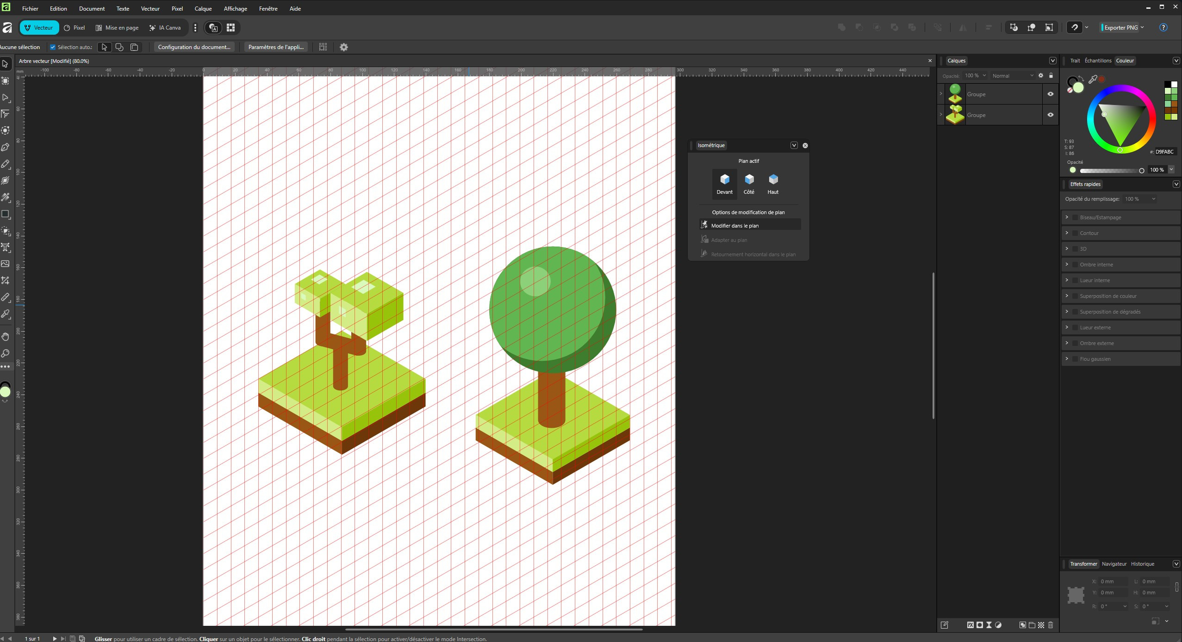Hide the first Groupe layer
This screenshot has height=642, width=1182.
coord(1050,94)
